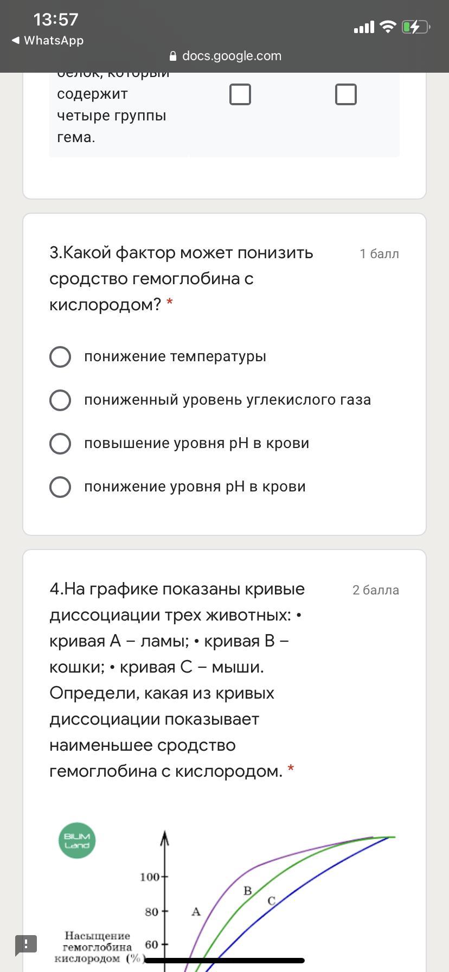Tap the report problem exclamation icon
The image size is (449, 972).
26,944
